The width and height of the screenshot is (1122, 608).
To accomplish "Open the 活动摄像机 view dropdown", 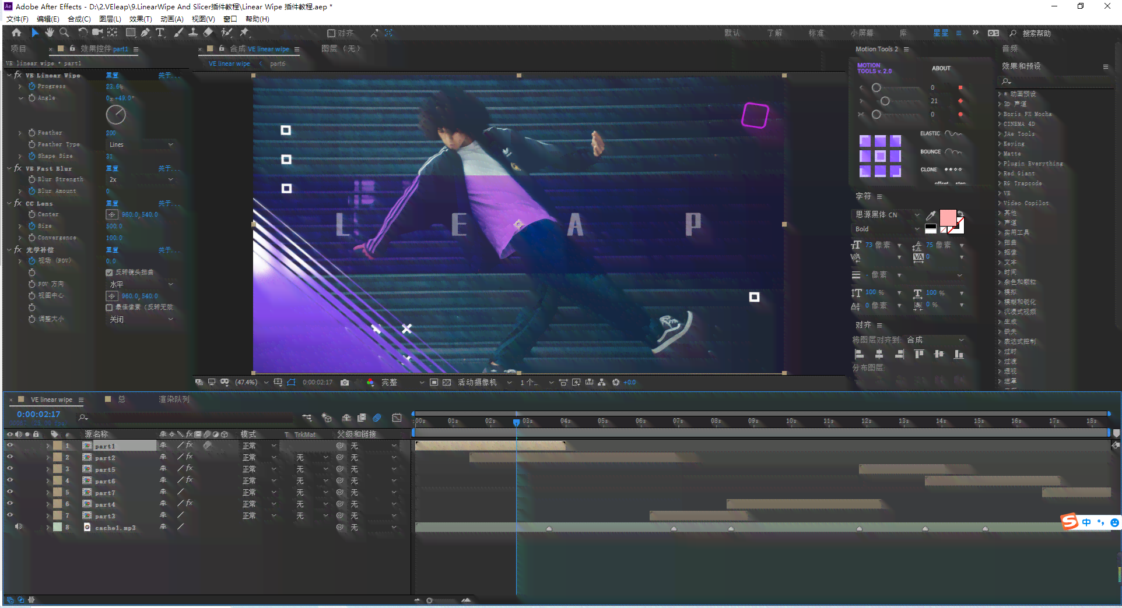I will [x=485, y=383].
